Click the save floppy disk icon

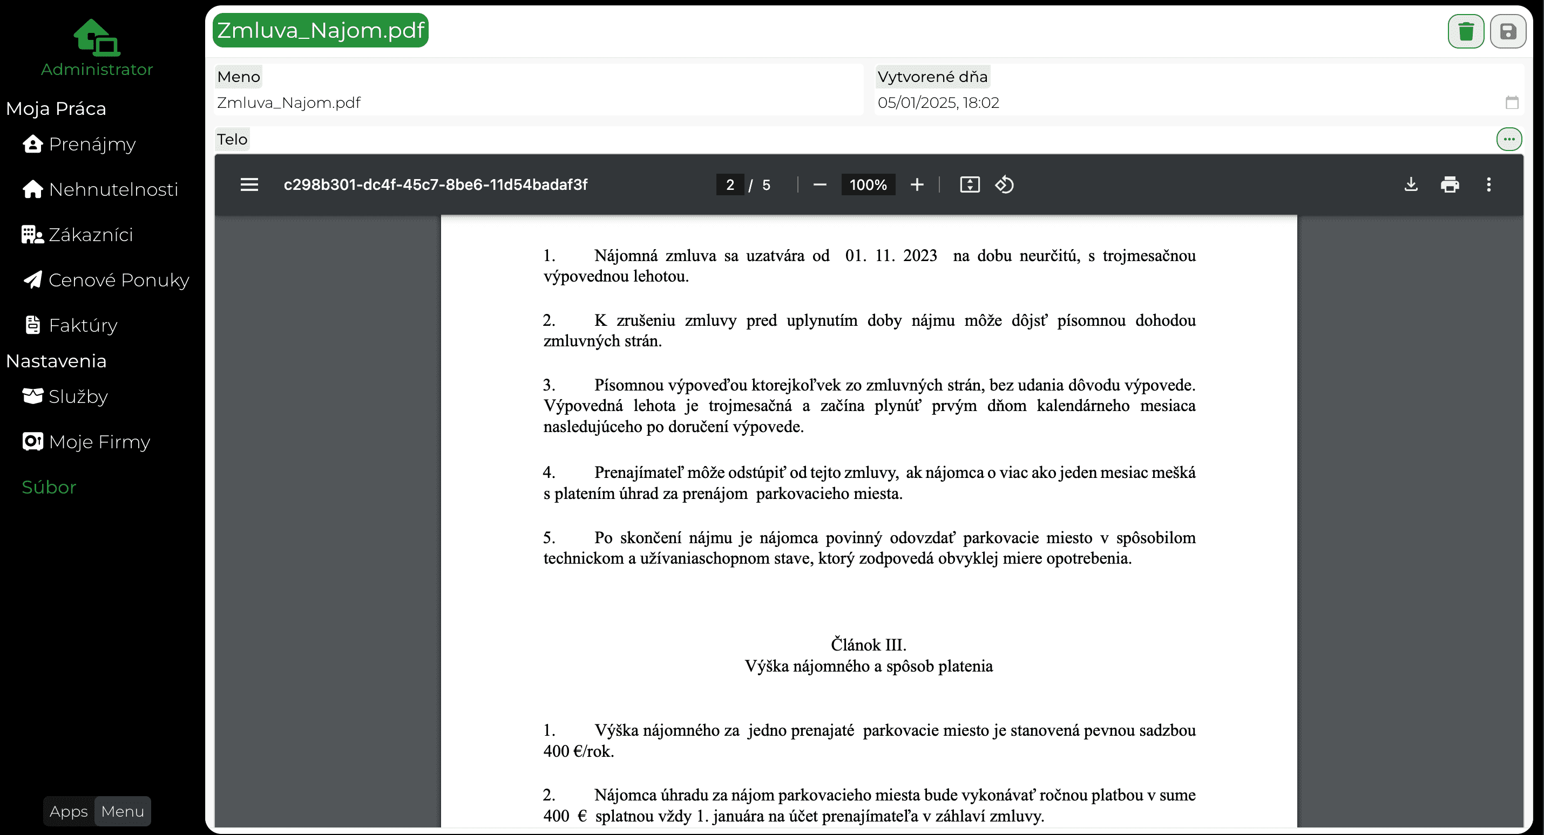(x=1507, y=31)
